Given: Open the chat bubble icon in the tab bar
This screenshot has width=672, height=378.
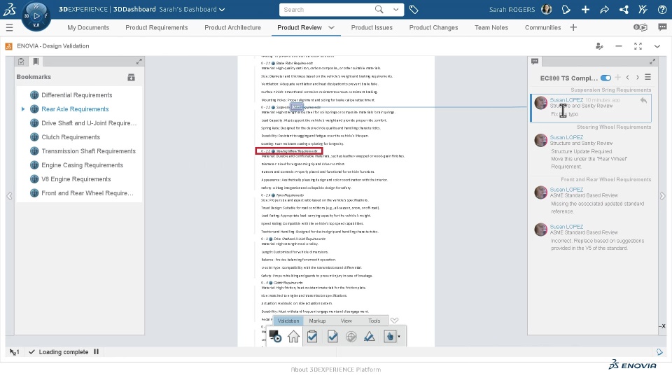Looking at the screenshot, I should (x=662, y=27).
